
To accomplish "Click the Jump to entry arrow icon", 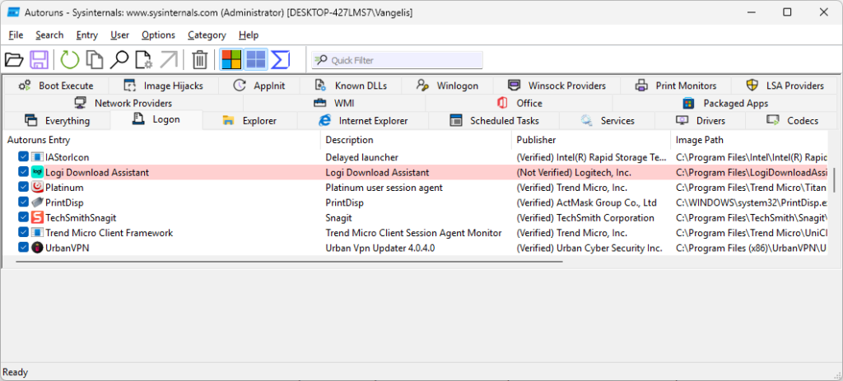I will 169,59.
